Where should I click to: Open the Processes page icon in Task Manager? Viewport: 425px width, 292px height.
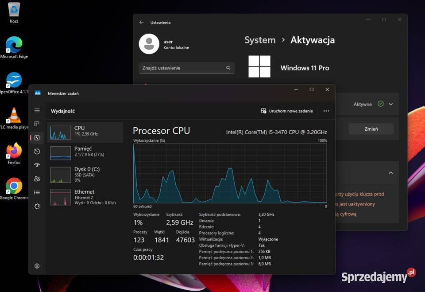click(37, 124)
